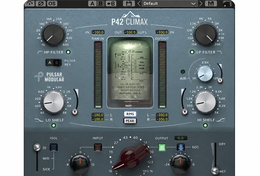
Task: Click the LO SHELF curve icon
Action: click(39, 120)
